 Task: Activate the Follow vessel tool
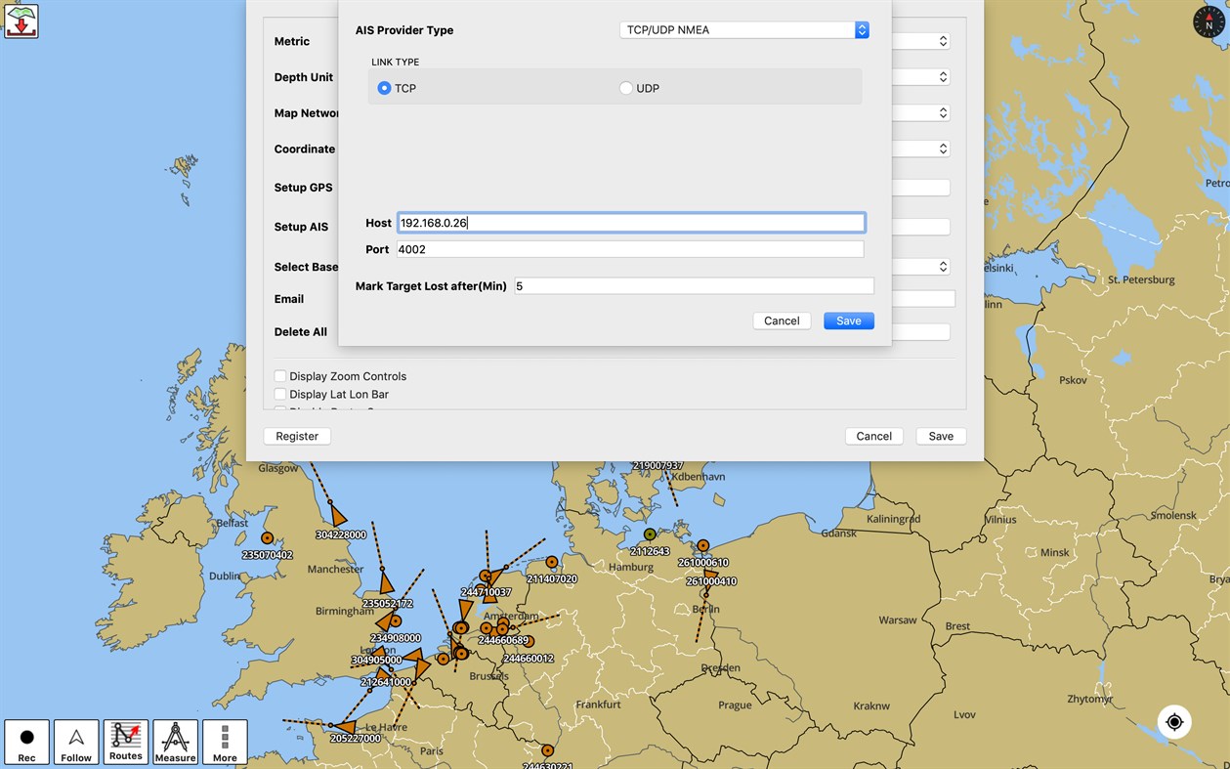click(x=76, y=742)
